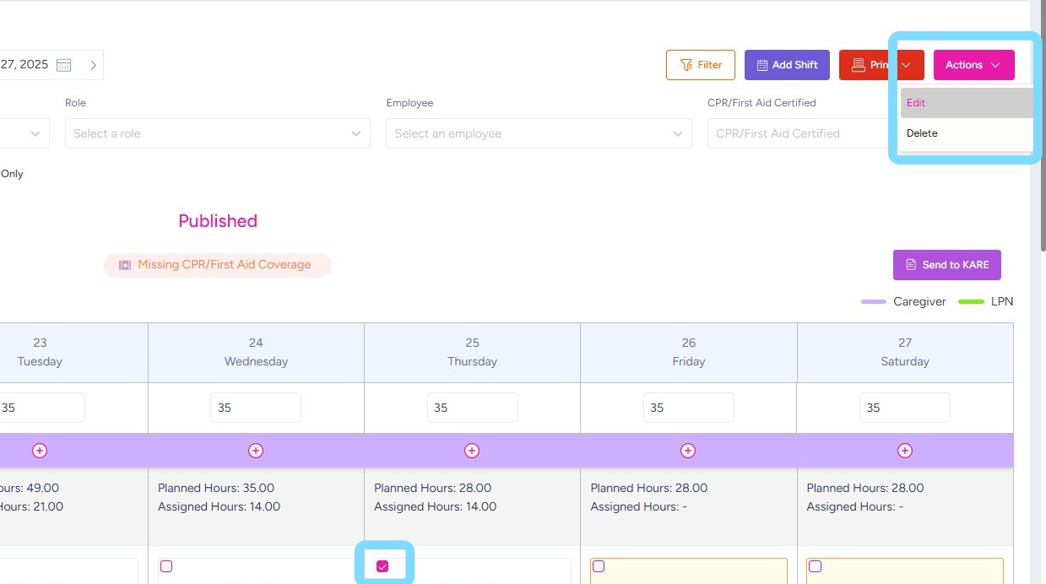Collapse the Actions dropdown button
1046x584 pixels.
(x=973, y=65)
